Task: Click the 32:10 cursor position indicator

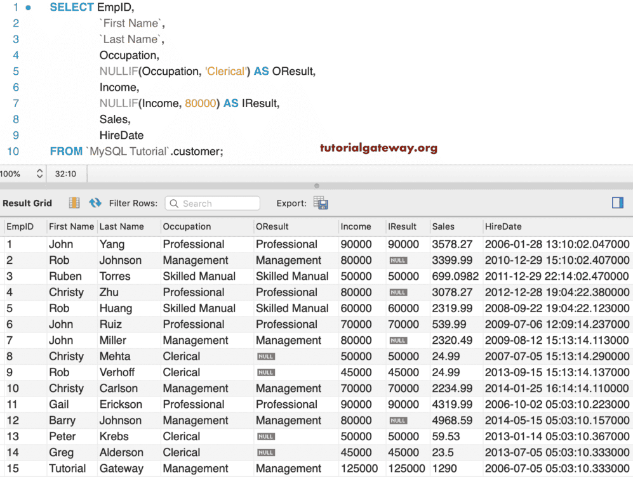Action: click(65, 174)
